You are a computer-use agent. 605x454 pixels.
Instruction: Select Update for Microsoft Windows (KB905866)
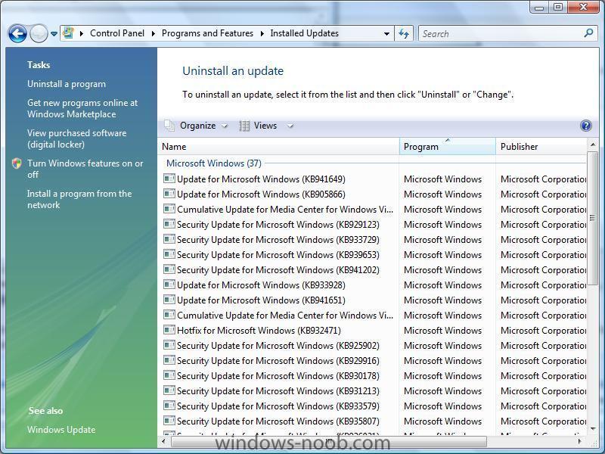pyautogui.click(x=261, y=194)
